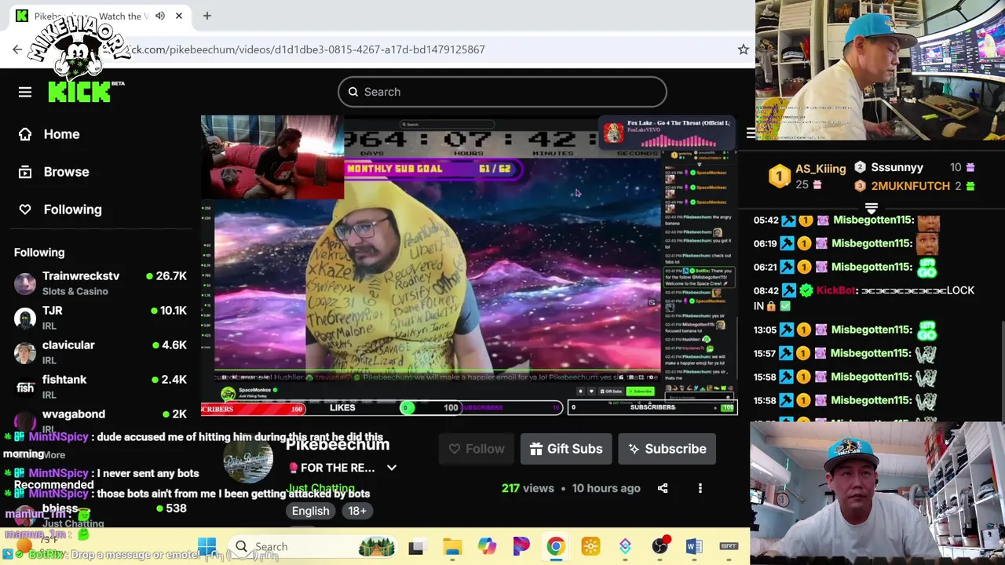Open TJR channel in Following list
The height and width of the screenshot is (565, 1005).
click(100, 318)
